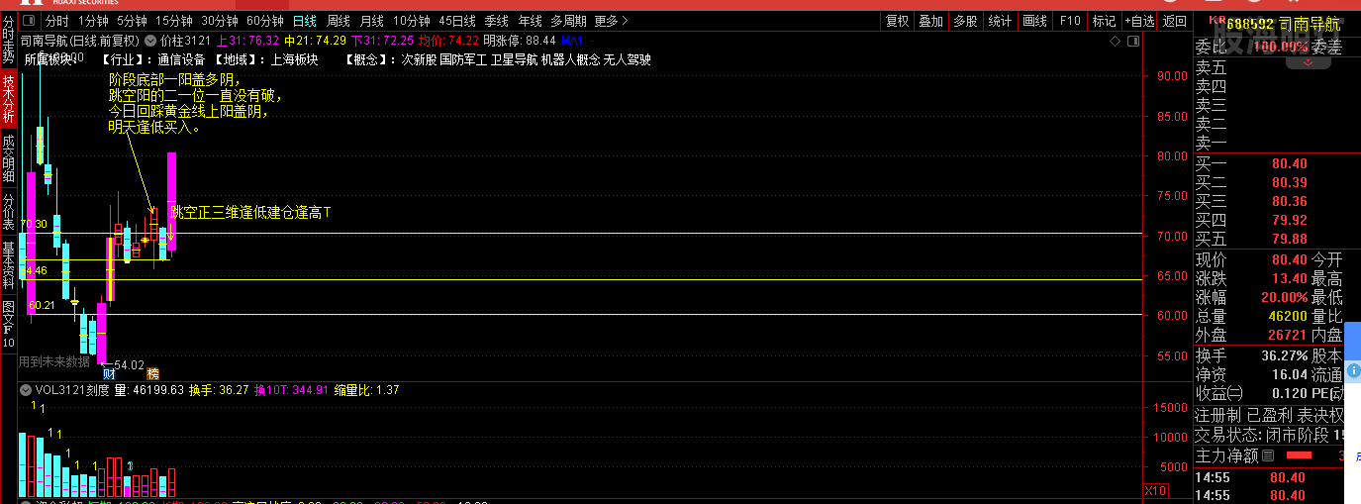Expand the red chevron under 委差
Screen dimensions: 1361x504
[x=1310, y=61]
